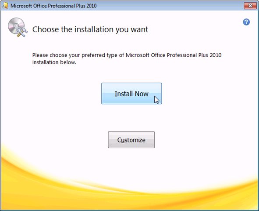Click the window title 'Microsoft Office Professional Plus 2010'
The height and width of the screenshot is (211, 259).
53,6
